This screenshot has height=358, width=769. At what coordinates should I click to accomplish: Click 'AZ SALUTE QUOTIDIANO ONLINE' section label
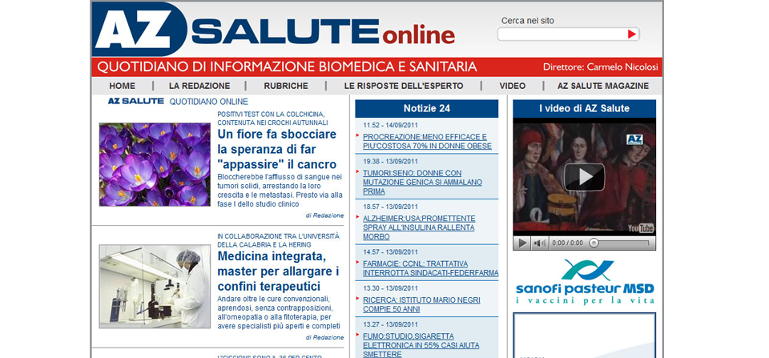pyautogui.click(x=178, y=102)
